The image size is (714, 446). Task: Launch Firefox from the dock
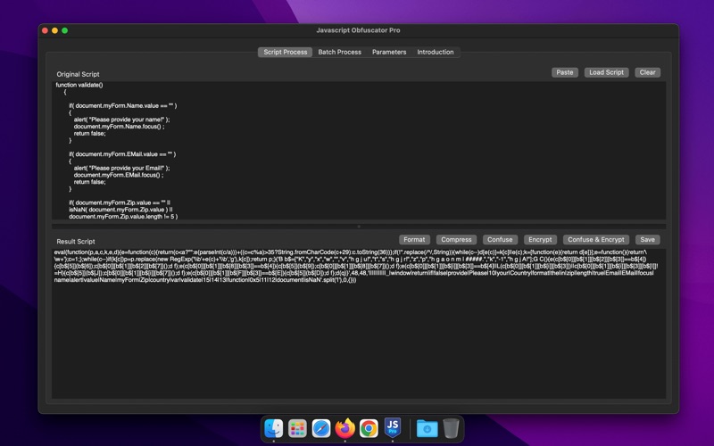[x=345, y=428]
